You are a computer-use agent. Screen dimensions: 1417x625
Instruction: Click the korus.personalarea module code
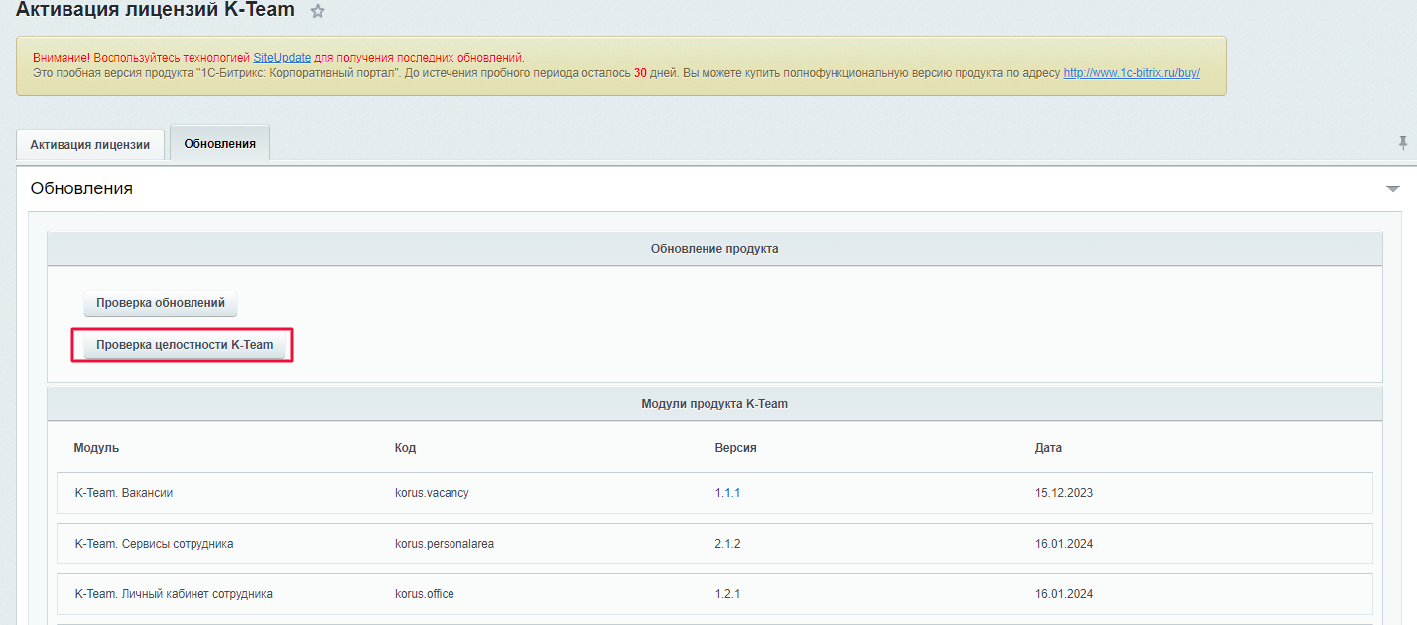[445, 544]
